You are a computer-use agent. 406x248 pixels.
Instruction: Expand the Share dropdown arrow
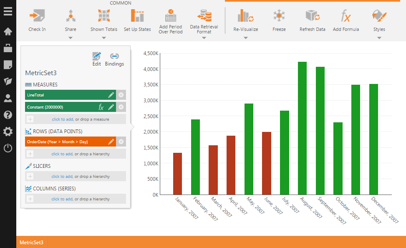[71, 38]
